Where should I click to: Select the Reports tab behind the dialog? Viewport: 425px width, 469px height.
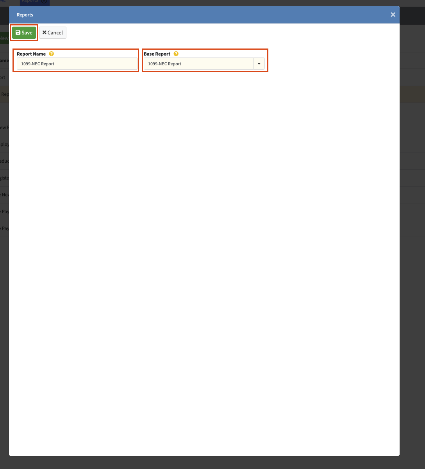pos(35,2)
